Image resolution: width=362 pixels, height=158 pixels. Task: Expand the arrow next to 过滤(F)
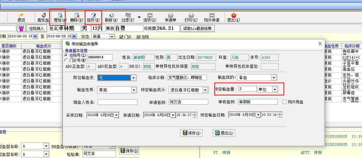pos(139,17)
